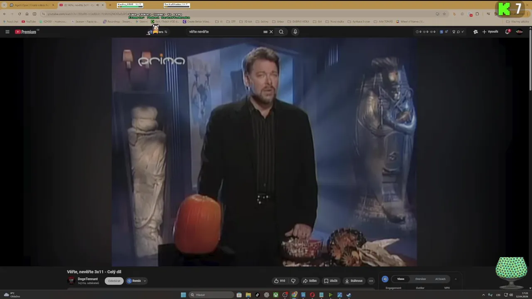Open a new browser tab
The width and height of the screenshot is (532, 299).
point(110,5)
